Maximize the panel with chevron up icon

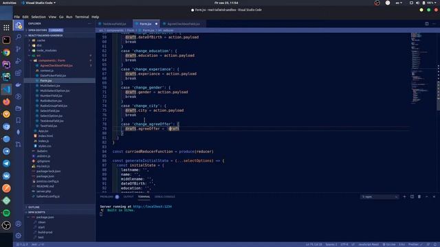coord(426,197)
